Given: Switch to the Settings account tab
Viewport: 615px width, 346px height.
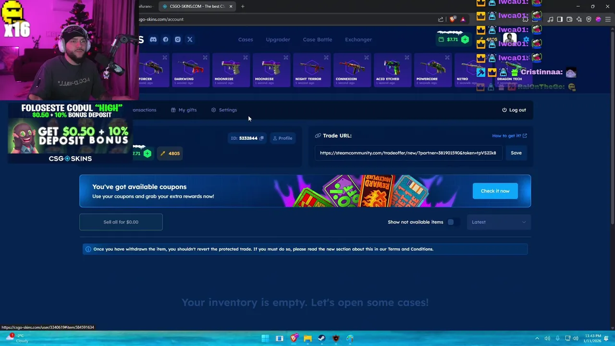Looking at the screenshot, I should 224,110.
